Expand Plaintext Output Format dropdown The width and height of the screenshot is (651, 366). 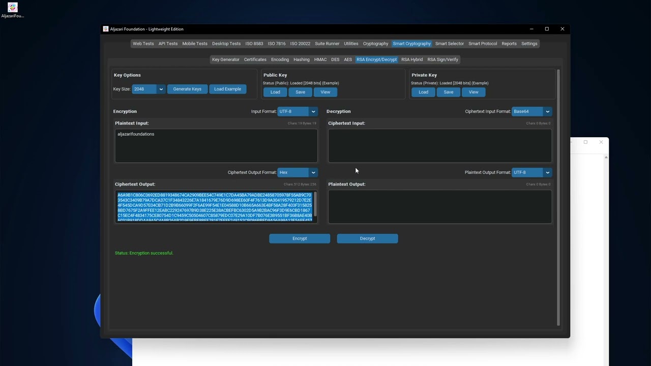pyautogui.click(x=532, y=172)
